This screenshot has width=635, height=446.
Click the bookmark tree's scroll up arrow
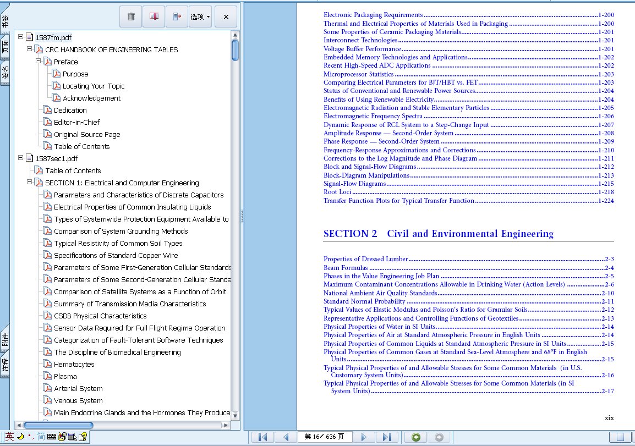click(235, 36)
